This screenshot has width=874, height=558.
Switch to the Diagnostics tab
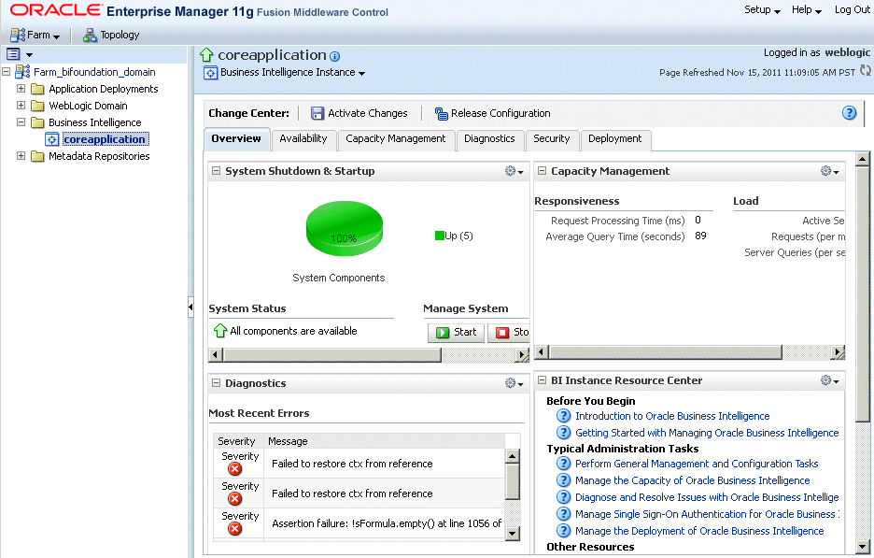pyautogui.click(x=489, y=139)
